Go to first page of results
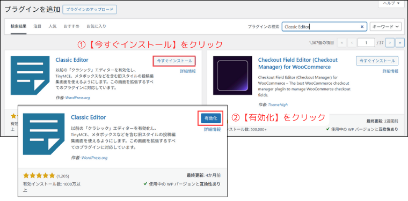 click(341, 43)
